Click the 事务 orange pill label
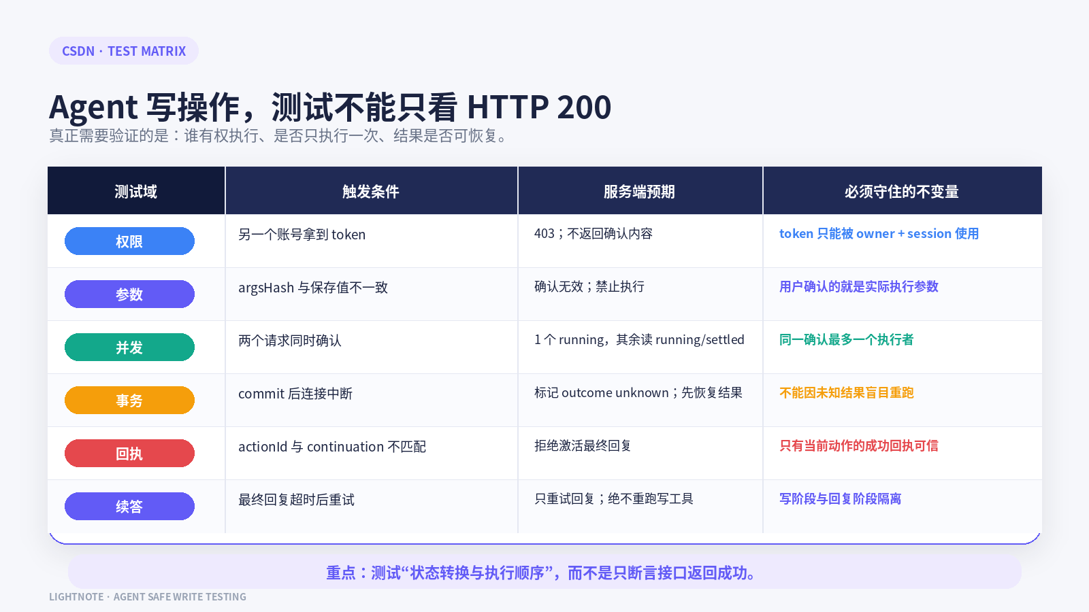This screenshot has width=1089, height=612. [129, 401]
